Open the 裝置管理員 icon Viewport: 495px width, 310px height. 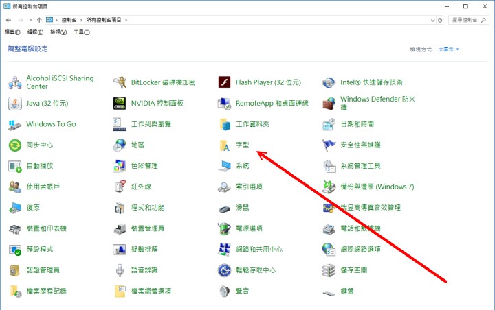pyautogui.click(x=120, y=228)
